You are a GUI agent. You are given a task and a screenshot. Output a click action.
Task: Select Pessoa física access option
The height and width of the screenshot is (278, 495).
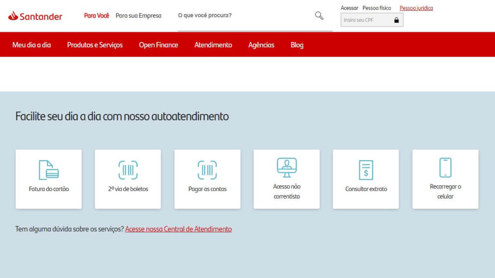coord(377,8)
